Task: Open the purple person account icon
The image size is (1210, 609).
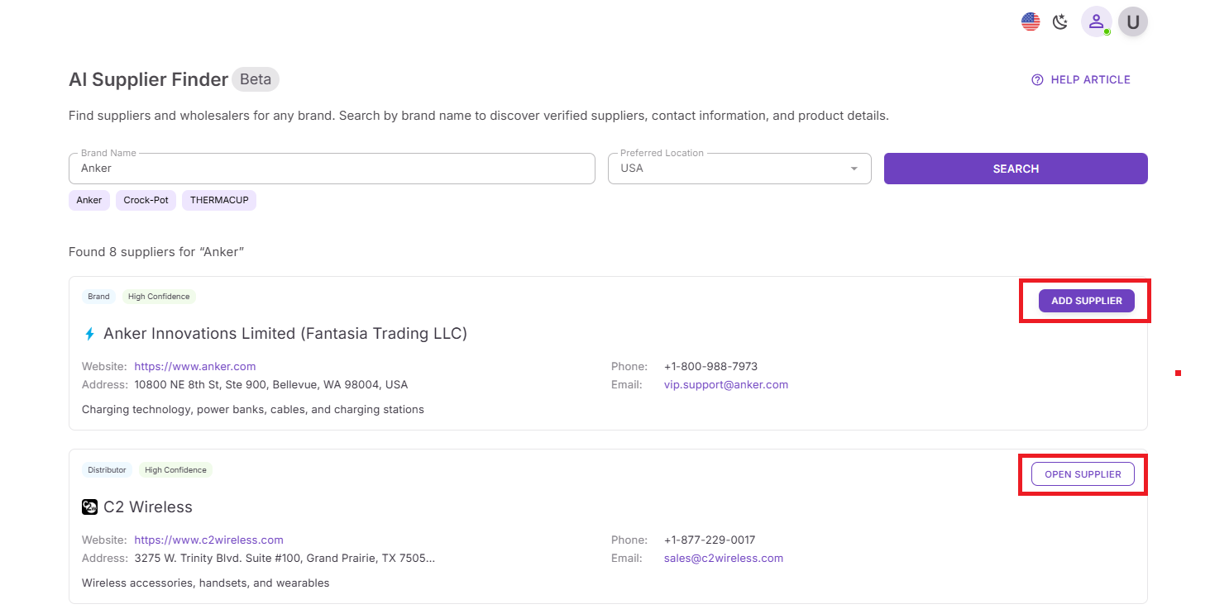Action: coord(1097,21)
